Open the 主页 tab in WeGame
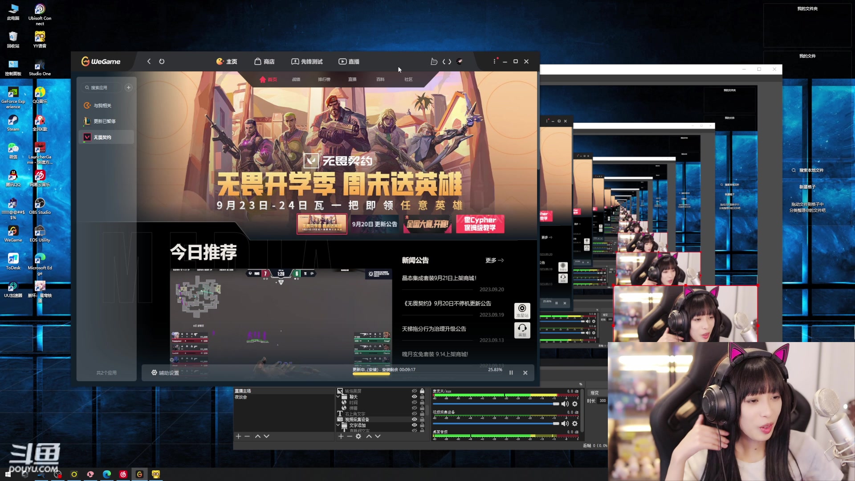The width and height of the screenshot is (855, 481). 227,61
